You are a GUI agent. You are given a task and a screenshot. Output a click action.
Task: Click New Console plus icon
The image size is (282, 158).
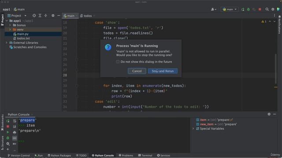[8, 149]
